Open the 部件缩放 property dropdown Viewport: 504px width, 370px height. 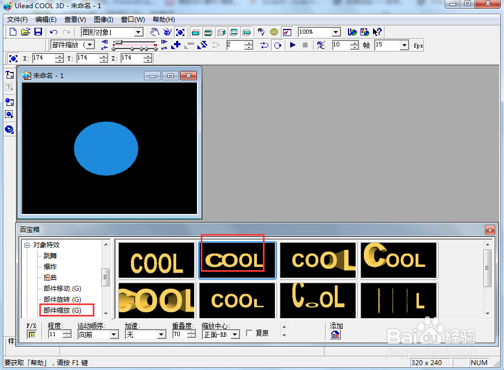[x=91, y=45]
